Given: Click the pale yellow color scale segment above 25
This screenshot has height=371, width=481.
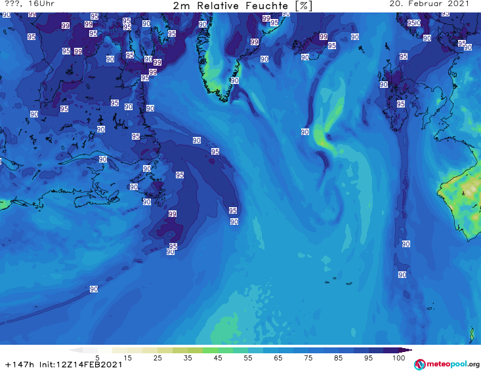Looking at the screenshot, I should pos(150,350).
